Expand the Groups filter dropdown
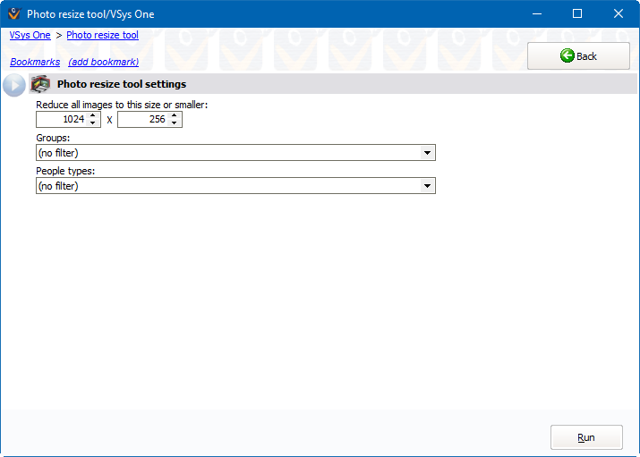 click(x=428, y=153)
